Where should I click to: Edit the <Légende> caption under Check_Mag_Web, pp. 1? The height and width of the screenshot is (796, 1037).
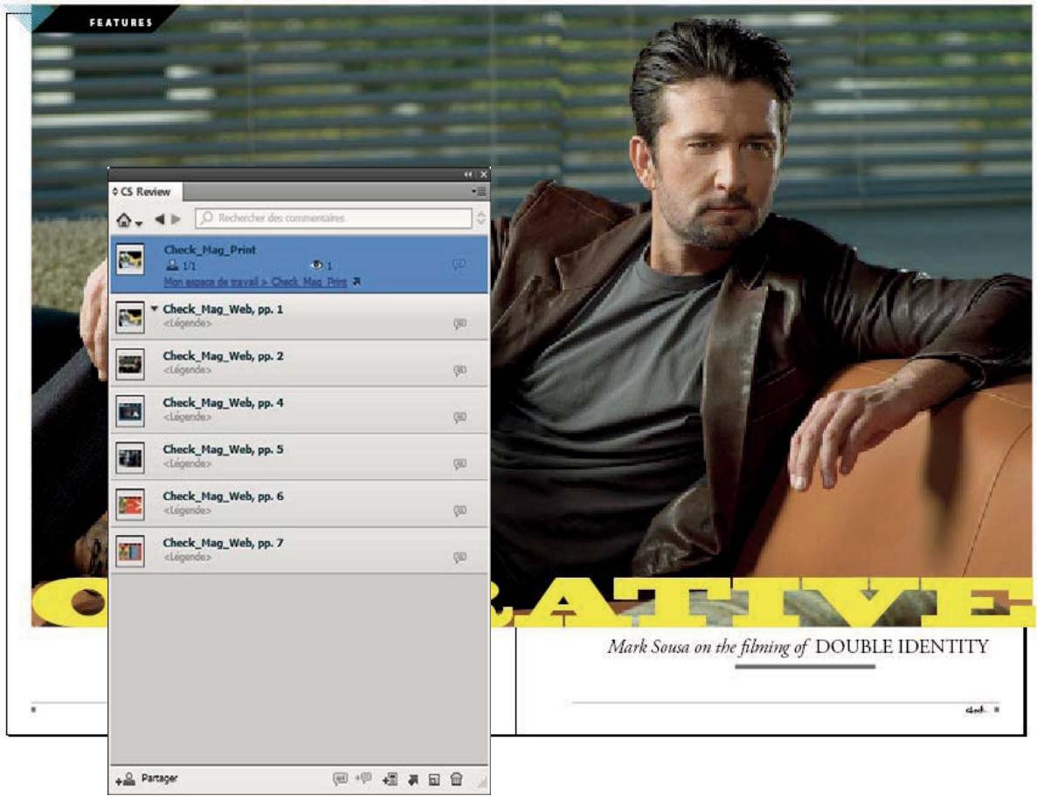(187, 323)
